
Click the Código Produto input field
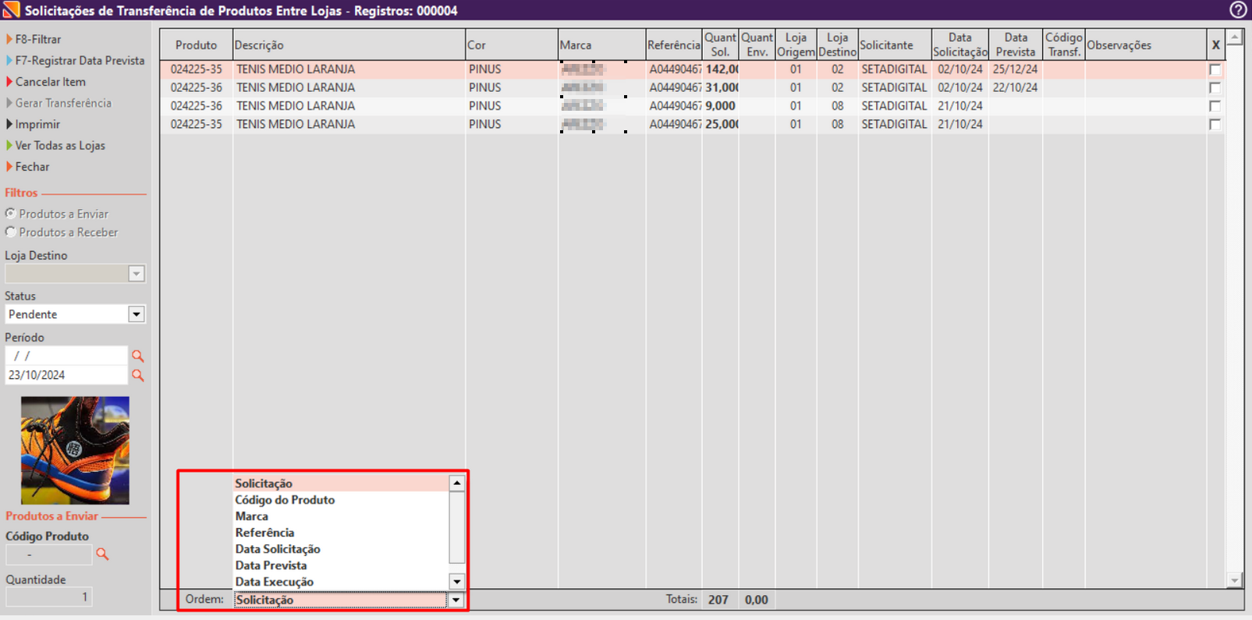(x=48, y=554)
